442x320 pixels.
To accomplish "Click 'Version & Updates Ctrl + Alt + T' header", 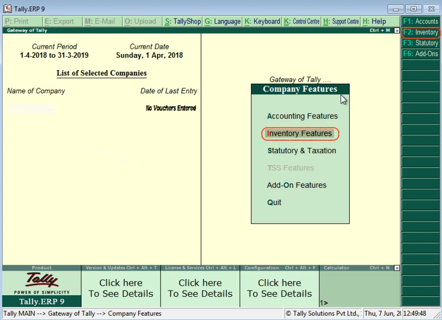I will (121, 268).
